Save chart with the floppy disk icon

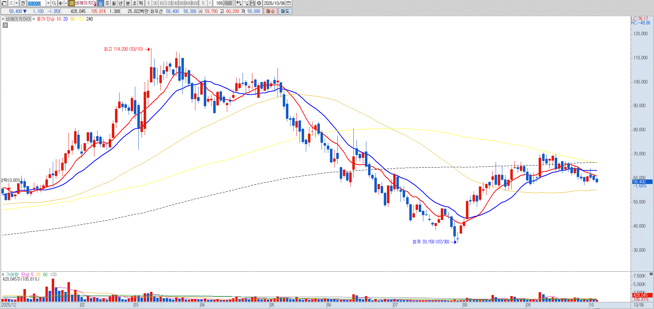(252, 3)
